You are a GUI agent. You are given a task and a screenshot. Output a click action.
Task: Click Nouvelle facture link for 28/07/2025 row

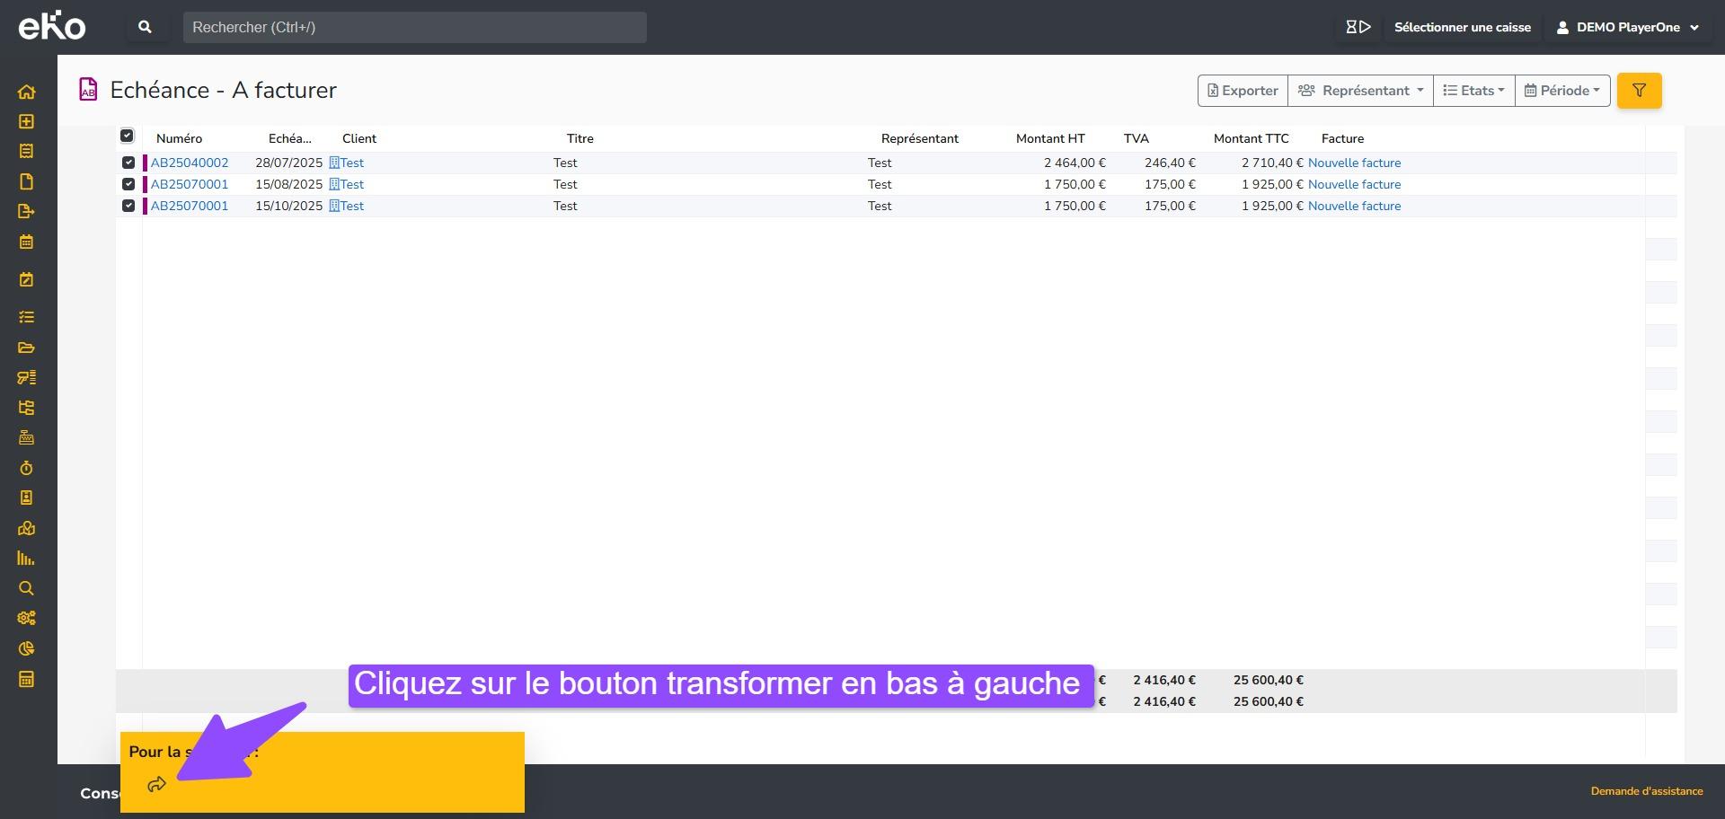point(1354,163)
